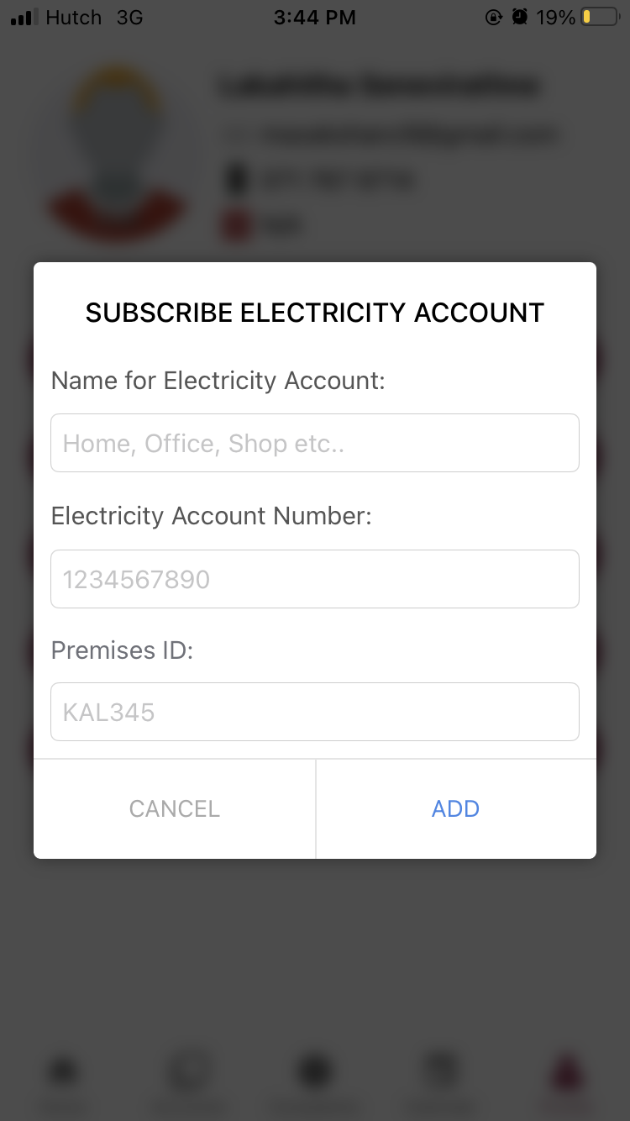This screenshot has height=1121, width=630.
Task: Tap the alarm clock status icon
Action: click(521, 17)
